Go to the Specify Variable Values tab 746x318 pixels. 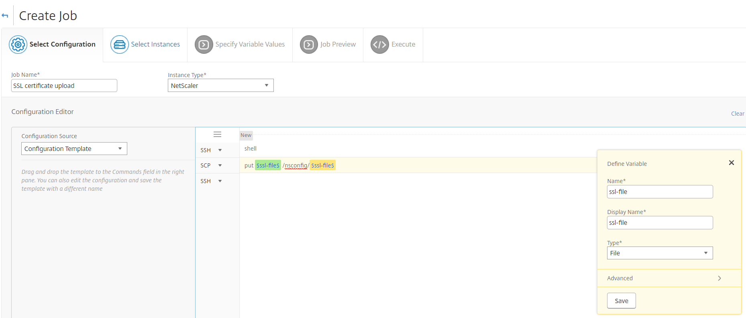(240, 45)
